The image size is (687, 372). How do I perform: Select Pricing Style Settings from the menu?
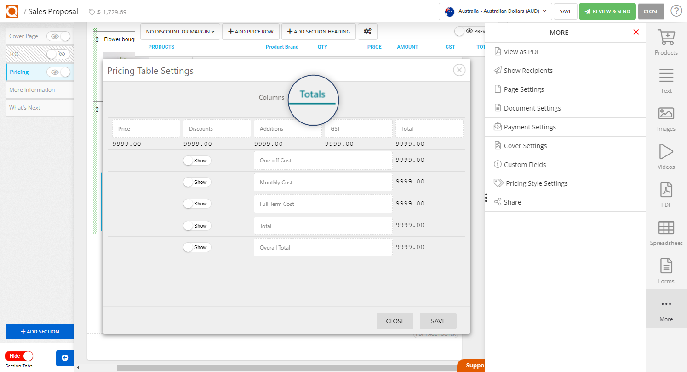[536, 183]
